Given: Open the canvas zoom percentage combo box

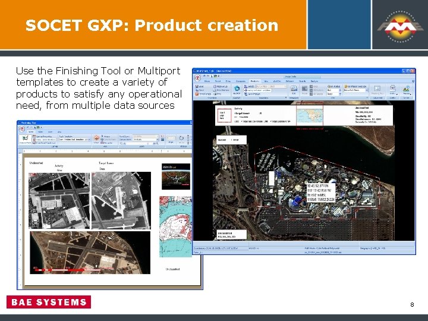Looking at the screenshot, I should click(x=146, y=140).
